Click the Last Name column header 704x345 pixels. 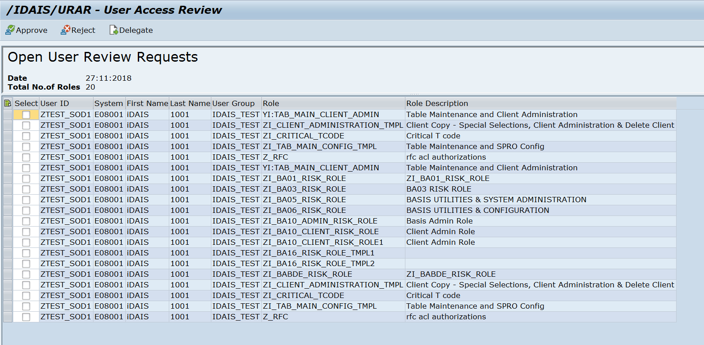(x=190, y=103)
